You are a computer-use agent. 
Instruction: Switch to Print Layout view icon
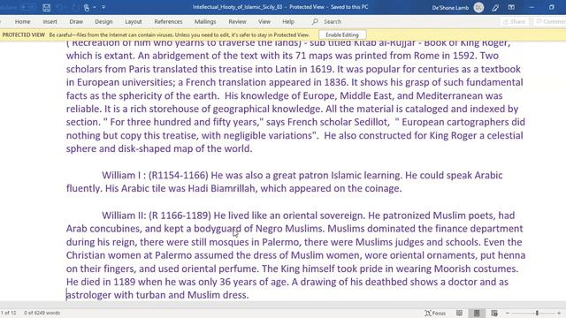(477, 313)
